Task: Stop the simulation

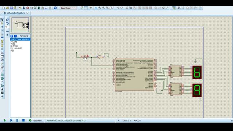Action: click(x=23, y=120)
